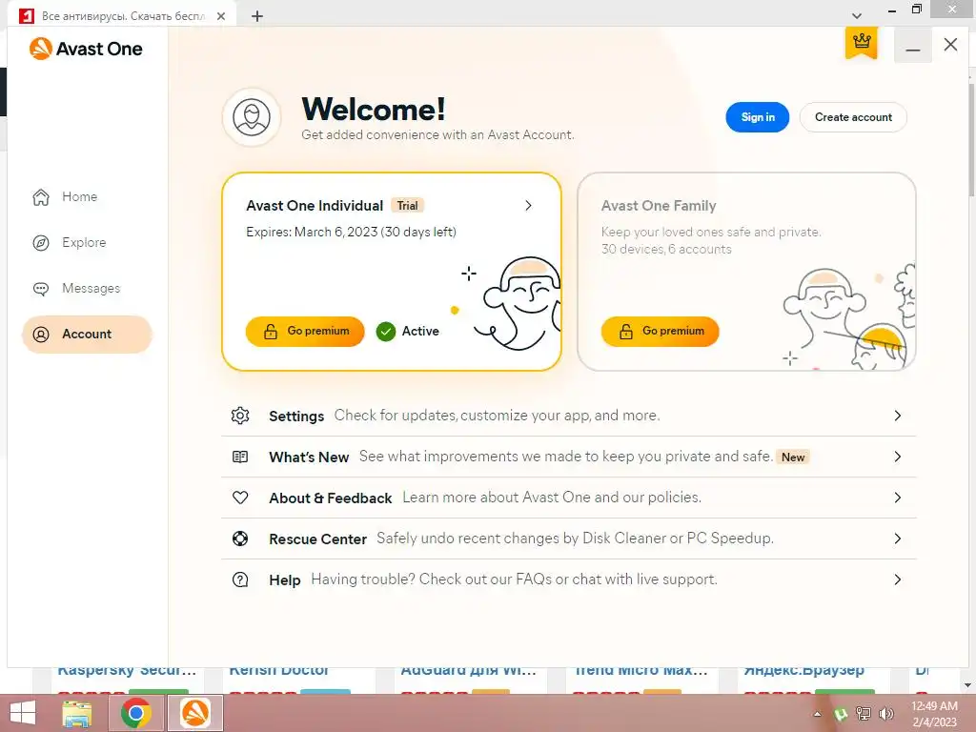Image resolution: width=976 pixels, height=732 pixels.
Task: Click the New badge in What's New
Action: coord(793,457)
